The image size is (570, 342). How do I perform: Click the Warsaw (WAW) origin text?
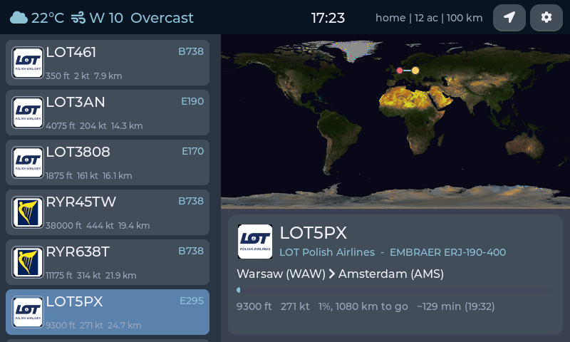click(281, 274)
